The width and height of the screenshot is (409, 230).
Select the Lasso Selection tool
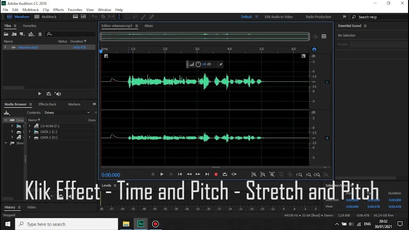tap(135, 17)
